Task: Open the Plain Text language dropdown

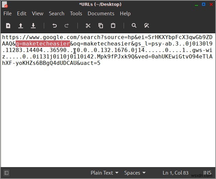Action: pos(104,173)
